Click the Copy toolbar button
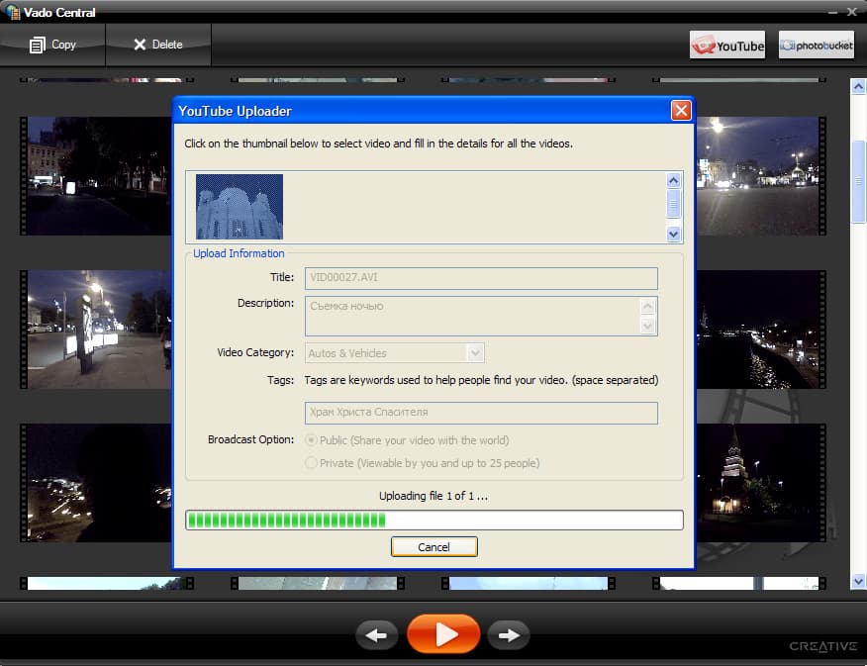The image size is (867, 666). (52, 45)
